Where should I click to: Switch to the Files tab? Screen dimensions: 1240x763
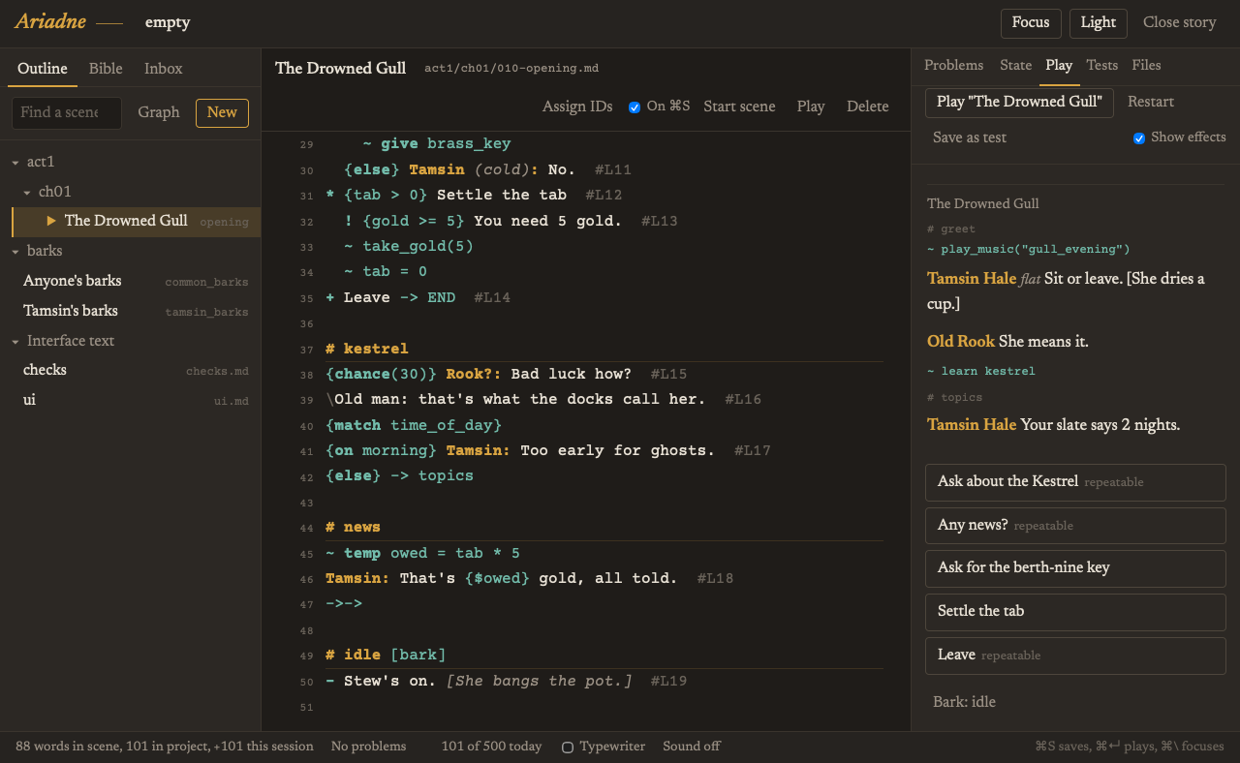tap(1147, 65)
